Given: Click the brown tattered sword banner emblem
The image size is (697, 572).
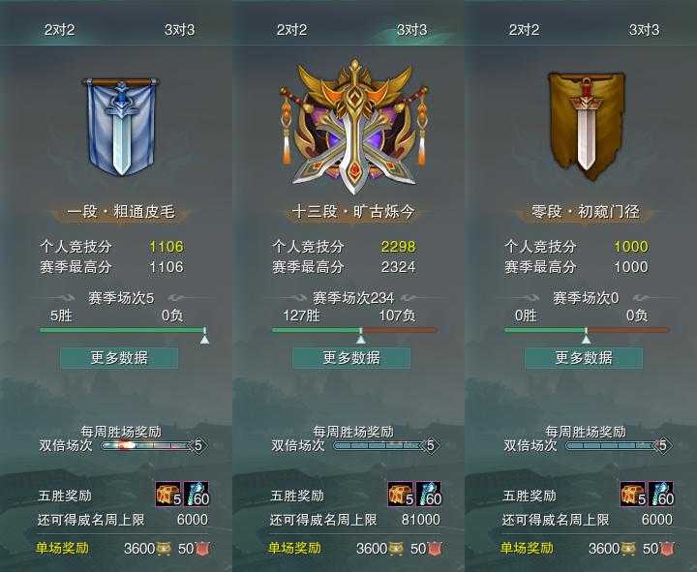Looking at the screenshot, I should click(x=587, y=126).
